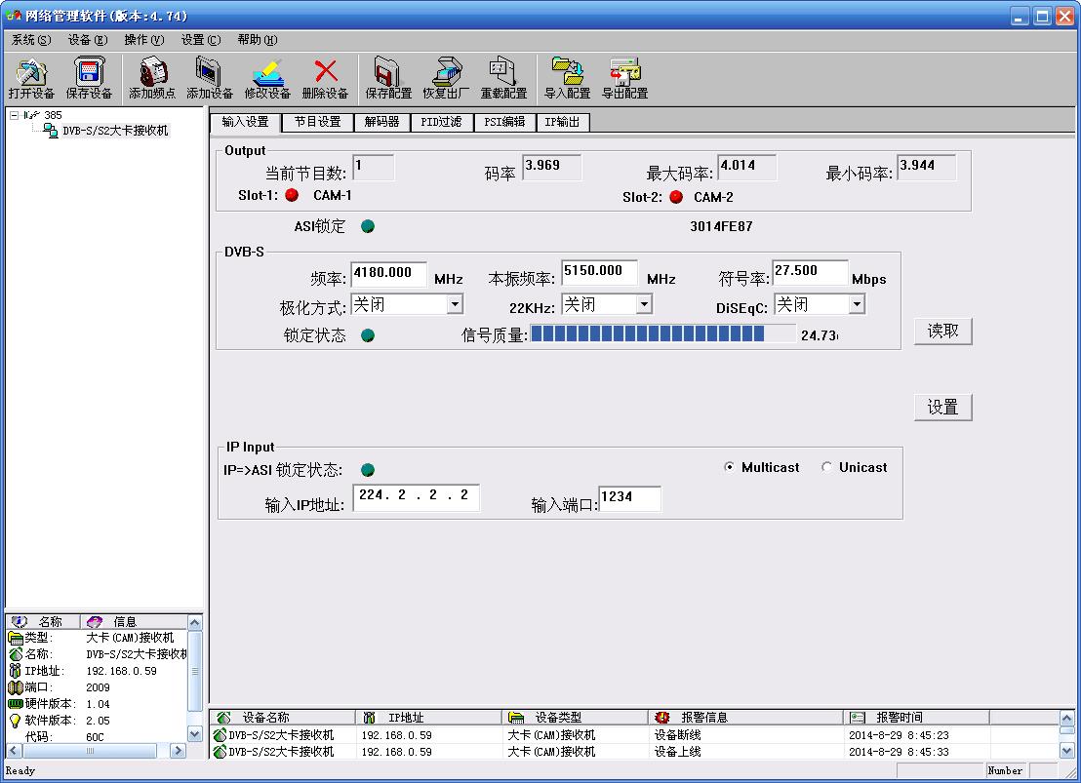1081x783 pixels.
Task: Select the 设备上线 alarm row
Action: pyautogui.click(x=634, y=752)
